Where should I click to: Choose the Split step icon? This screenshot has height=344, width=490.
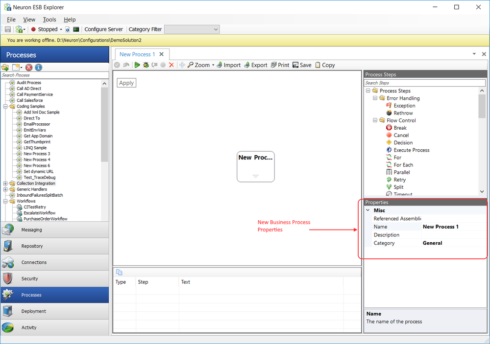[389, 187]
